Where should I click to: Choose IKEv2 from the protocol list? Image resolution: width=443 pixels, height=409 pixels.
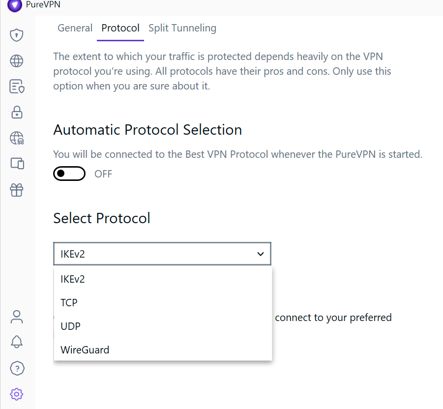[73, 279]
